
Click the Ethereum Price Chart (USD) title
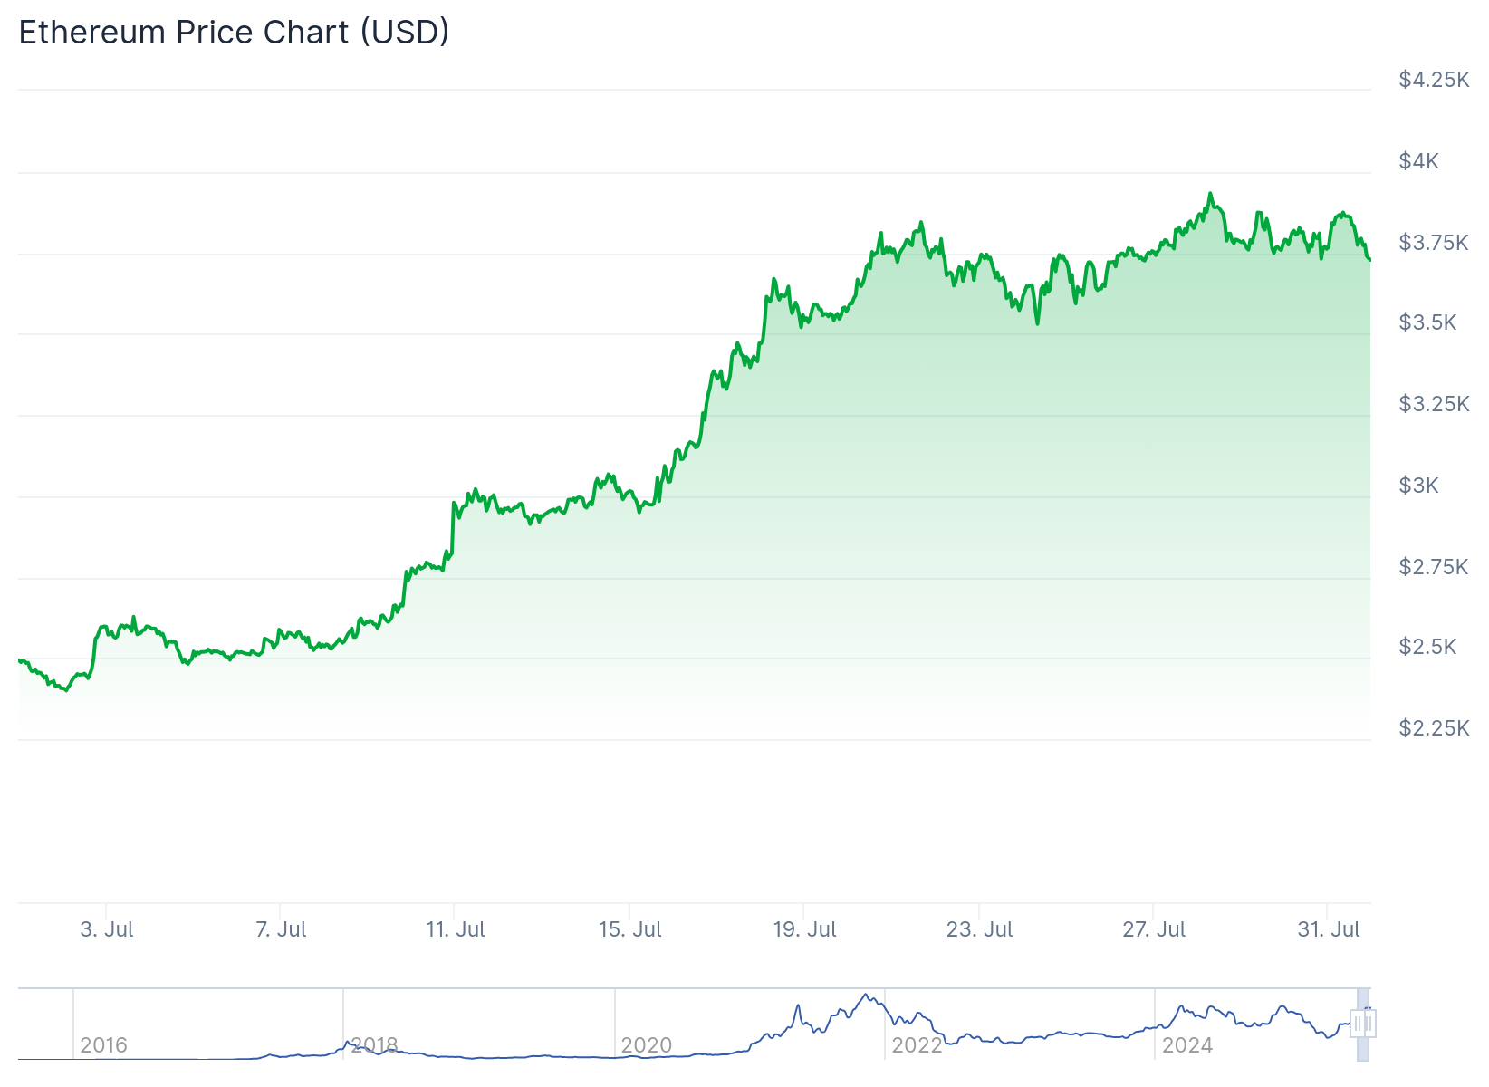tap(234, 32)
